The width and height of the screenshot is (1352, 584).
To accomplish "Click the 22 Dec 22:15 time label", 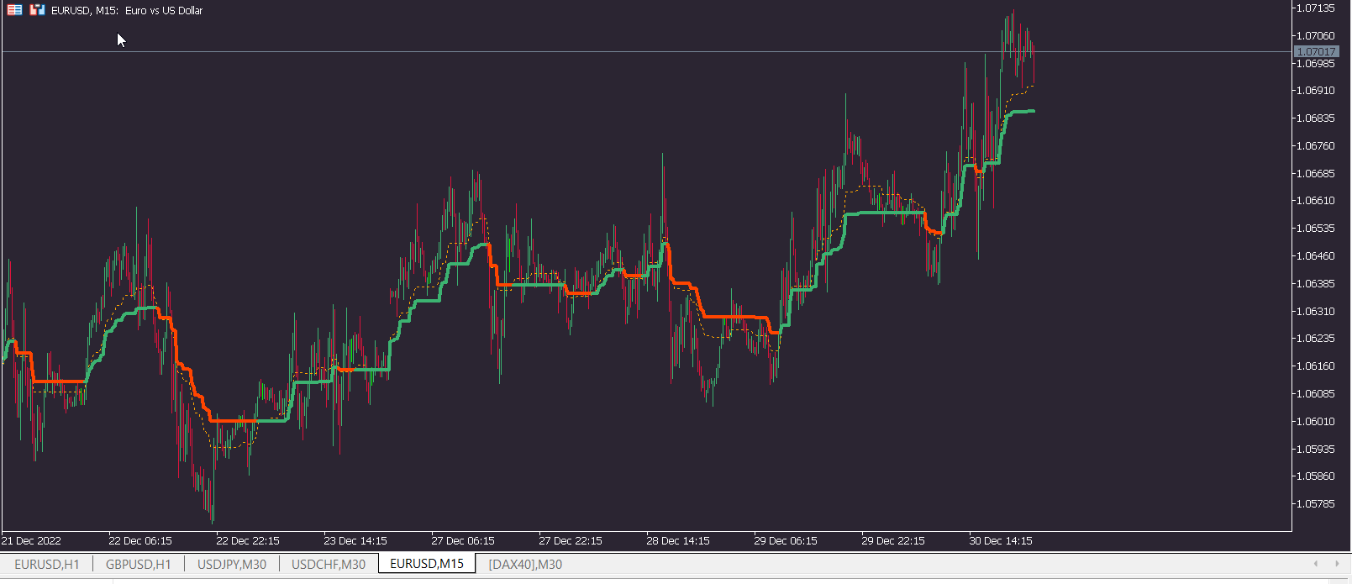I will coord(248,540).
